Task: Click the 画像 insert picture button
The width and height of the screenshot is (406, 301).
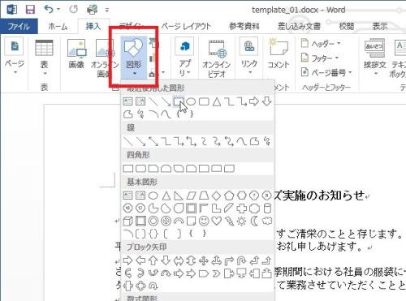Action: pos(76,54)
